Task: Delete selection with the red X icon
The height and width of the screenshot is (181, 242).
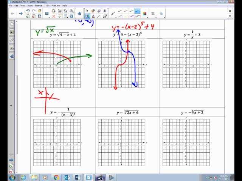Action: (x=54, y=16)
